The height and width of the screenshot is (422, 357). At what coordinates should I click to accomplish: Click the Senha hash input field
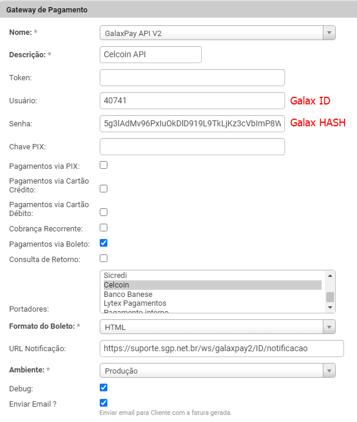click(x=192, y=123)
